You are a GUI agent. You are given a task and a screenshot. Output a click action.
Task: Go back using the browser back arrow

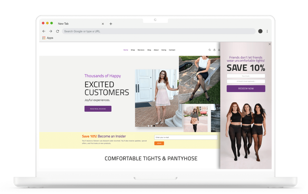pyautogui.click(x=44, y=31)
